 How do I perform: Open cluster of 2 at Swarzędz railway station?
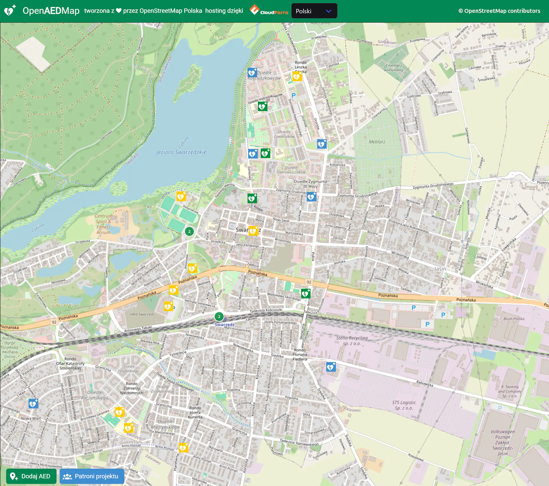pos(219,316)
